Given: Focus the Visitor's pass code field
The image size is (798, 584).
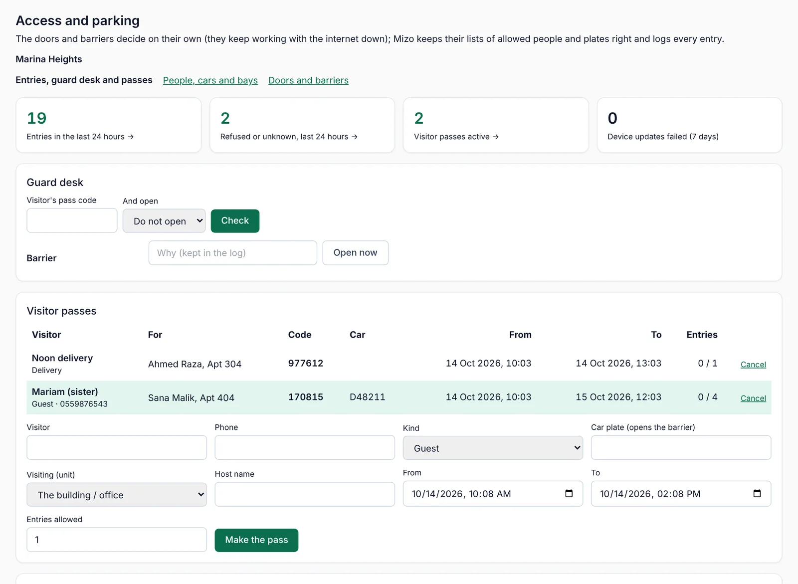Looking at the screenshot, I should click(x=72, y=220).
